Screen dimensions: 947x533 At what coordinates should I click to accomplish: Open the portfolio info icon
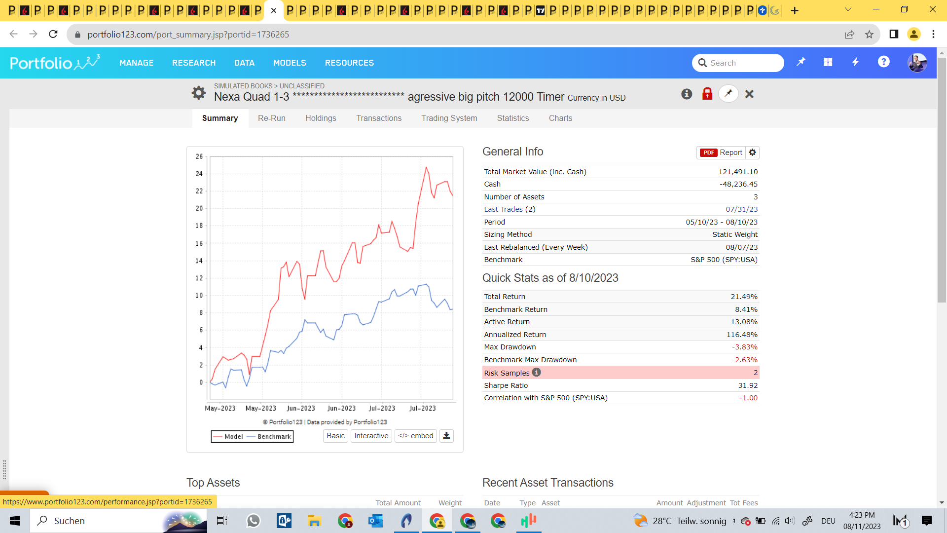[x=687, y=94]
